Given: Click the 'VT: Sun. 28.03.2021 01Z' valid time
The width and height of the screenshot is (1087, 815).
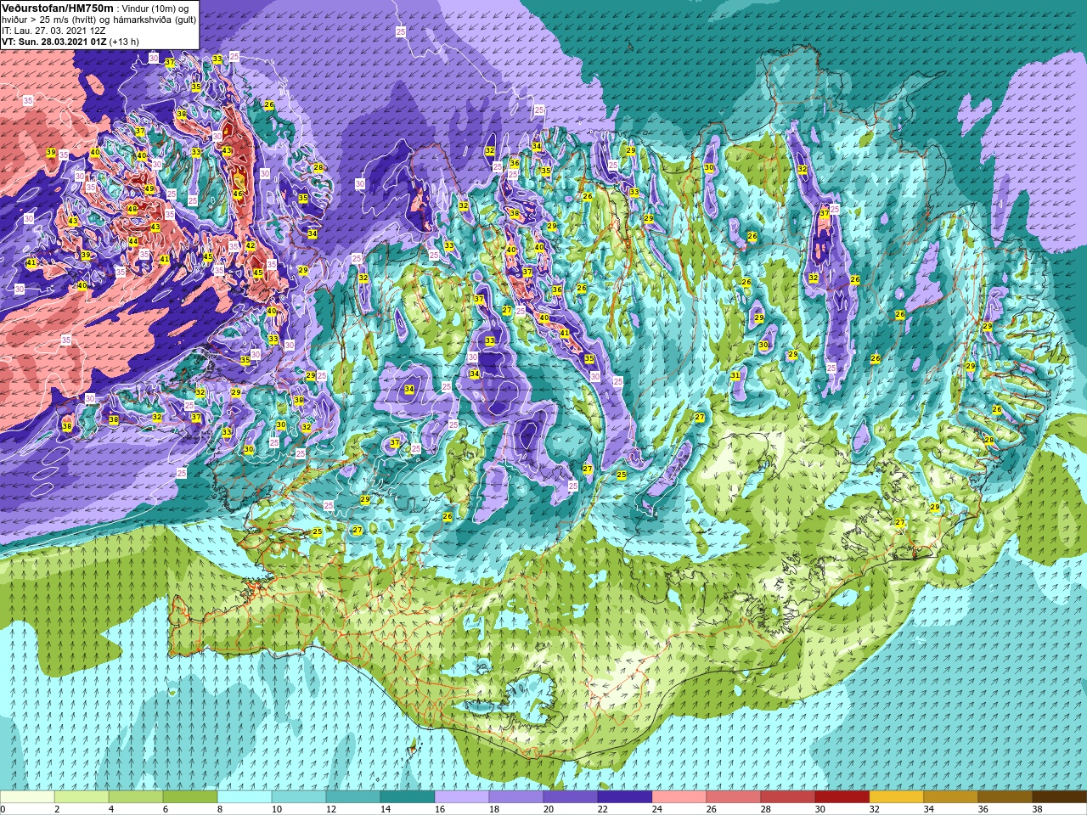Looking at the screenshot, I should coord(54,41).
